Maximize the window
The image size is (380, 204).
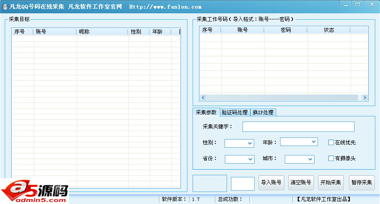click(358, 5)
